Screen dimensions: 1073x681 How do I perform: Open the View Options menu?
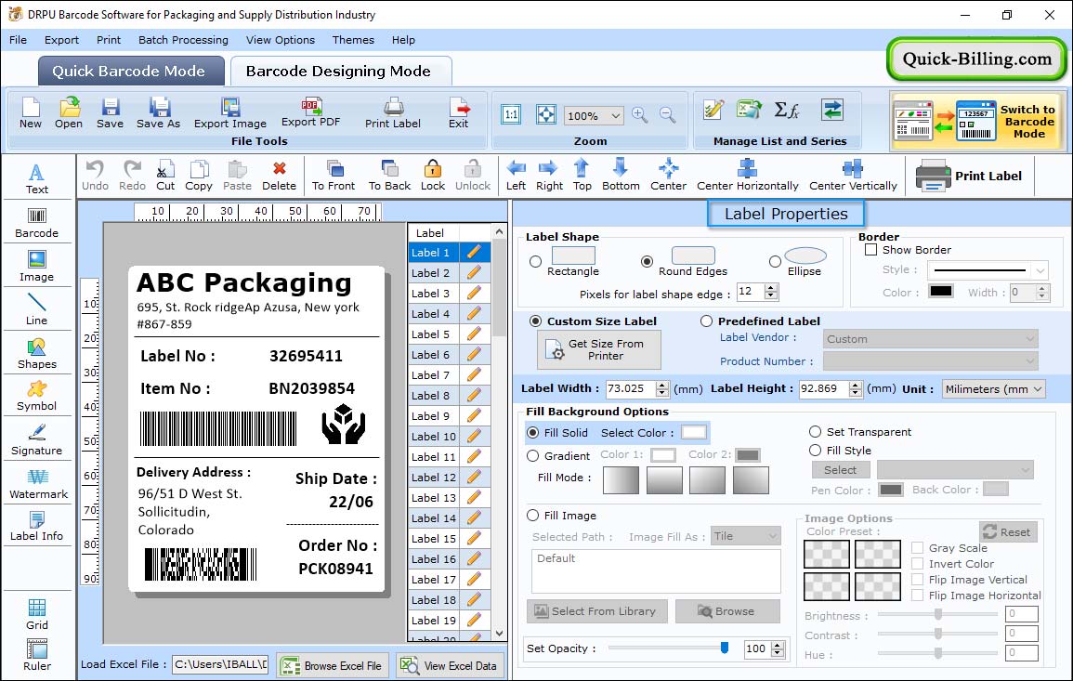pyautogui.click(x=281, y=40)
